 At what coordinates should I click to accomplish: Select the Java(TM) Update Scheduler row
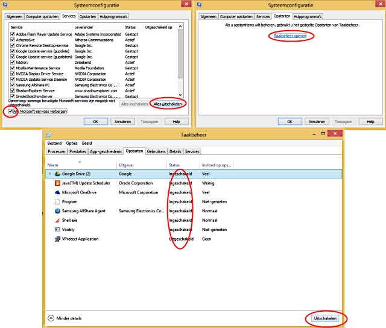click(194, 183)
